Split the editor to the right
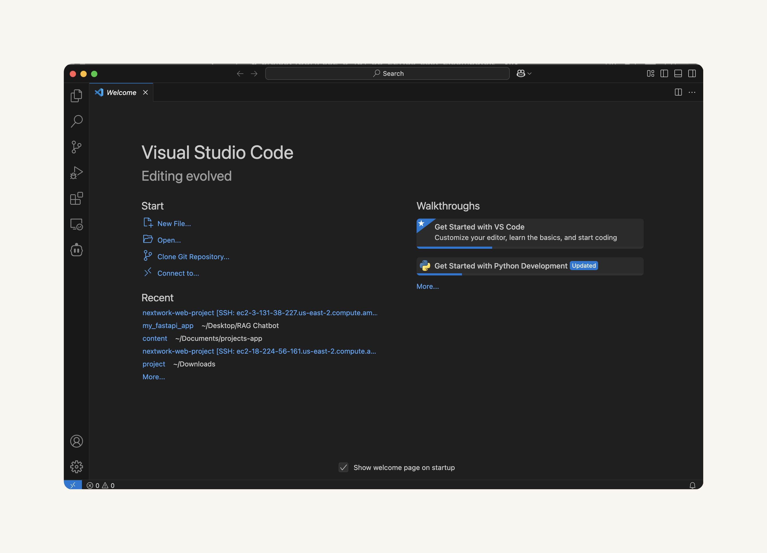 click(678, 92)
